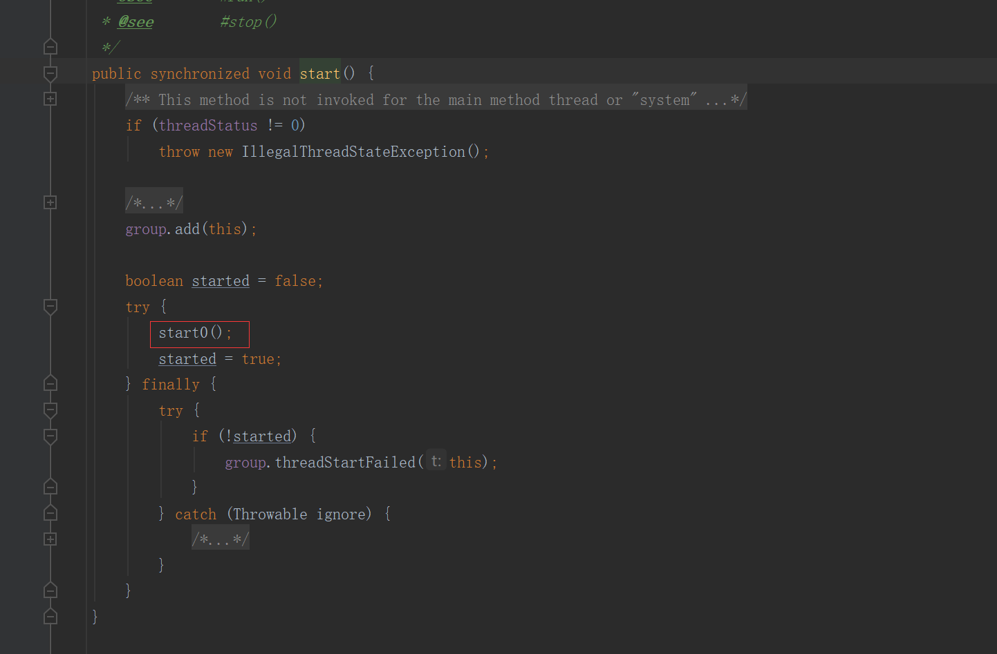Toggle the fold marker on the catch (Throwable ignore) line
997x654 pixels.
pyautogui.click(x=50, y=513)
